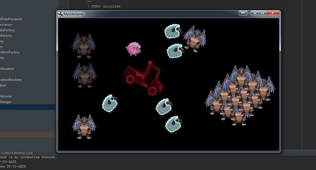The image size is (316, 170).
Task: Select the topmost blue sheep next to the dragon
Action: (x=172, y=31)
